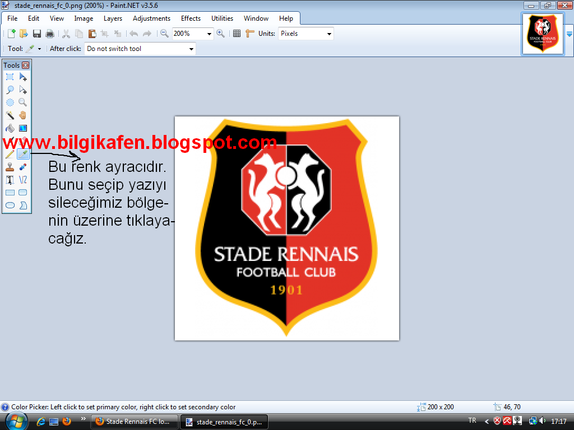Open the Utilities menu
Image resolution: width=574 pixels, height=430 pixels.
(x=222, y=18)
